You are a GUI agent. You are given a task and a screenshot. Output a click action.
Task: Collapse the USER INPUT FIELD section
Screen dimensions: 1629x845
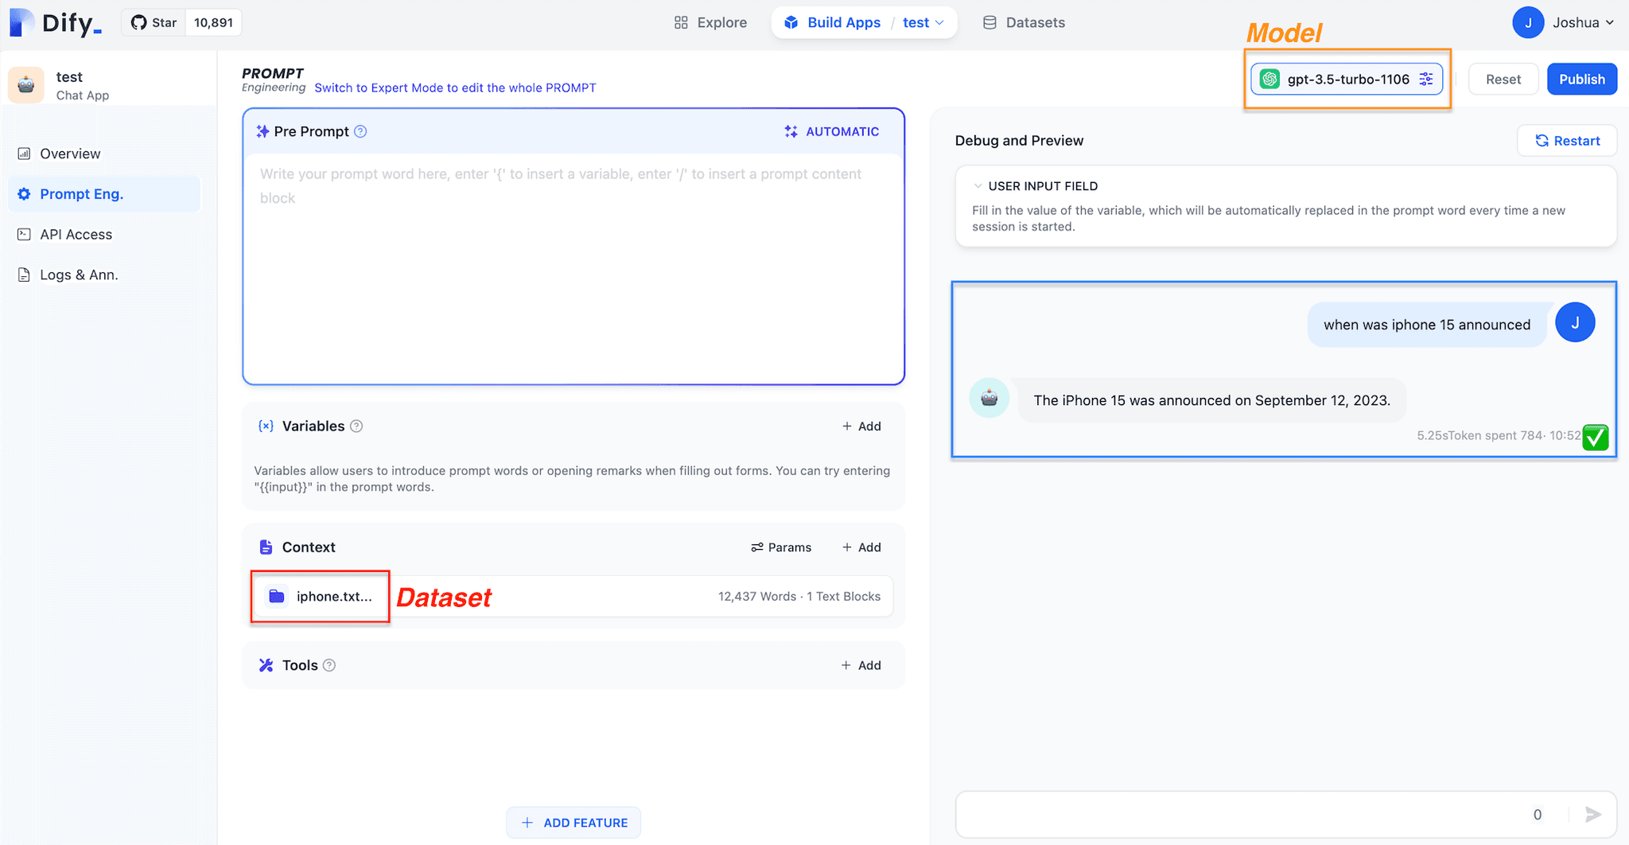979,185
